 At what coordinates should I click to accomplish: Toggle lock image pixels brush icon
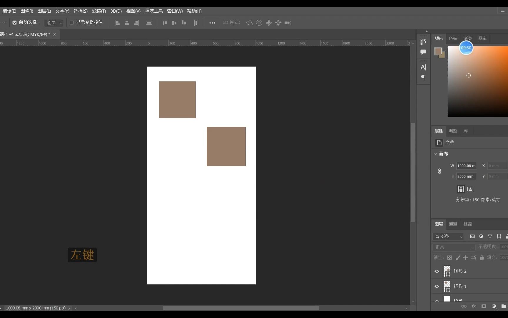(x=458, y=258)
